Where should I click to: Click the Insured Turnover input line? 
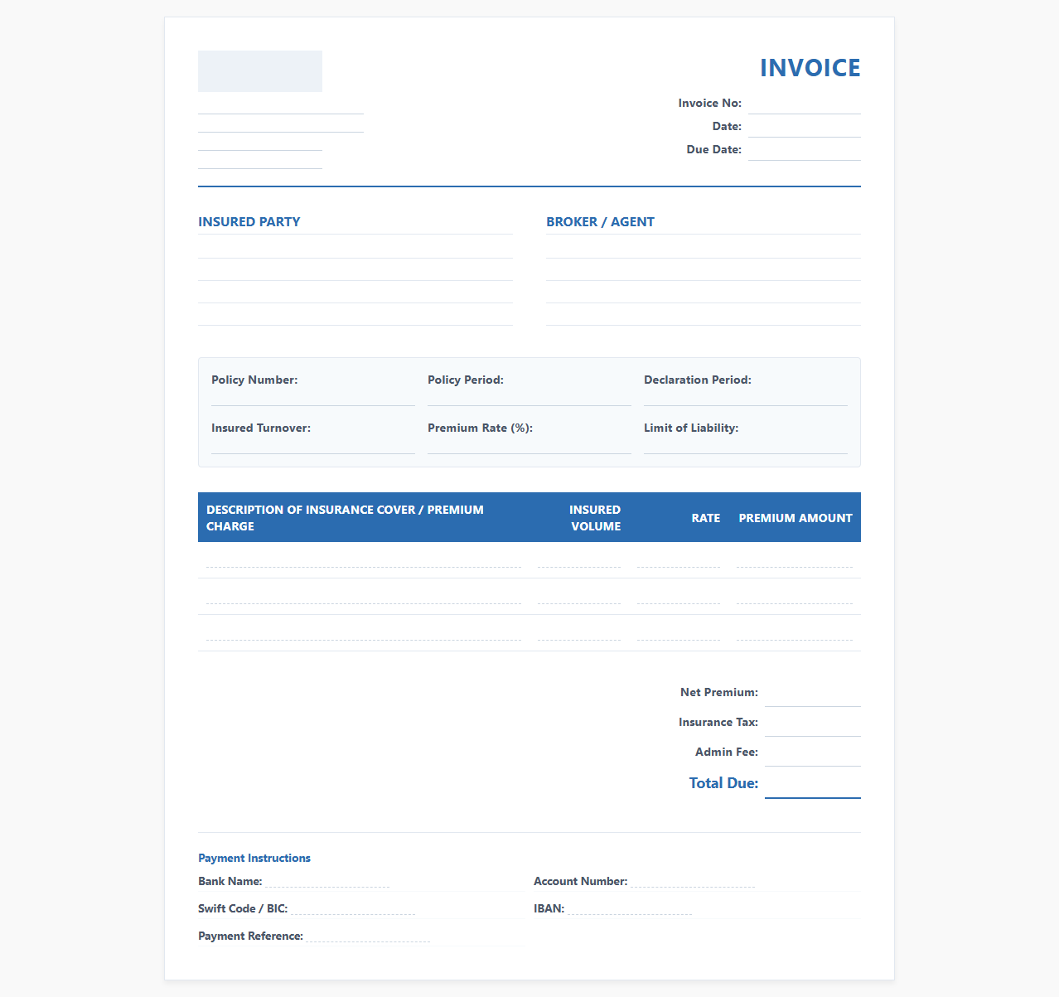(313, 446)
